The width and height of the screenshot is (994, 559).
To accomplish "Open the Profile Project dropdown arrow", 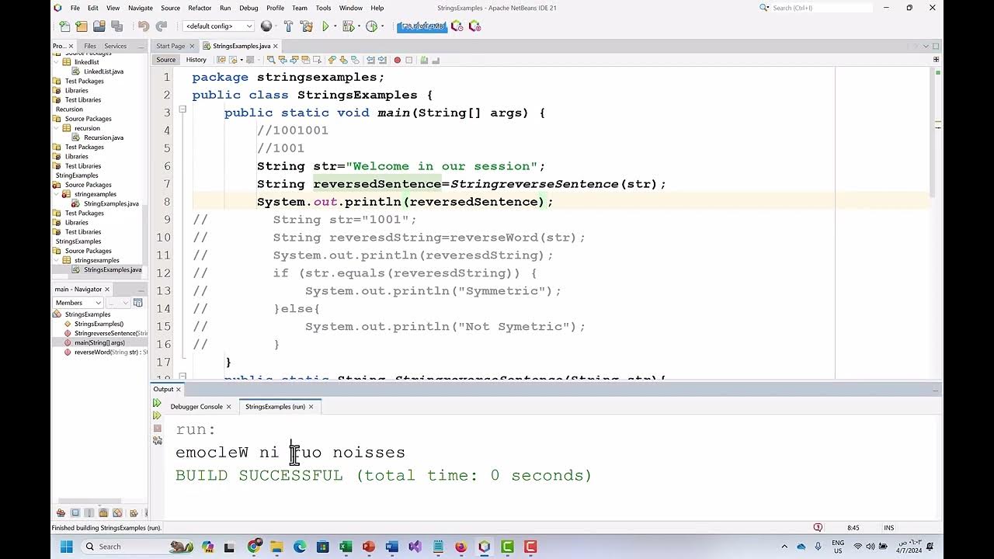I will (383, 26).
